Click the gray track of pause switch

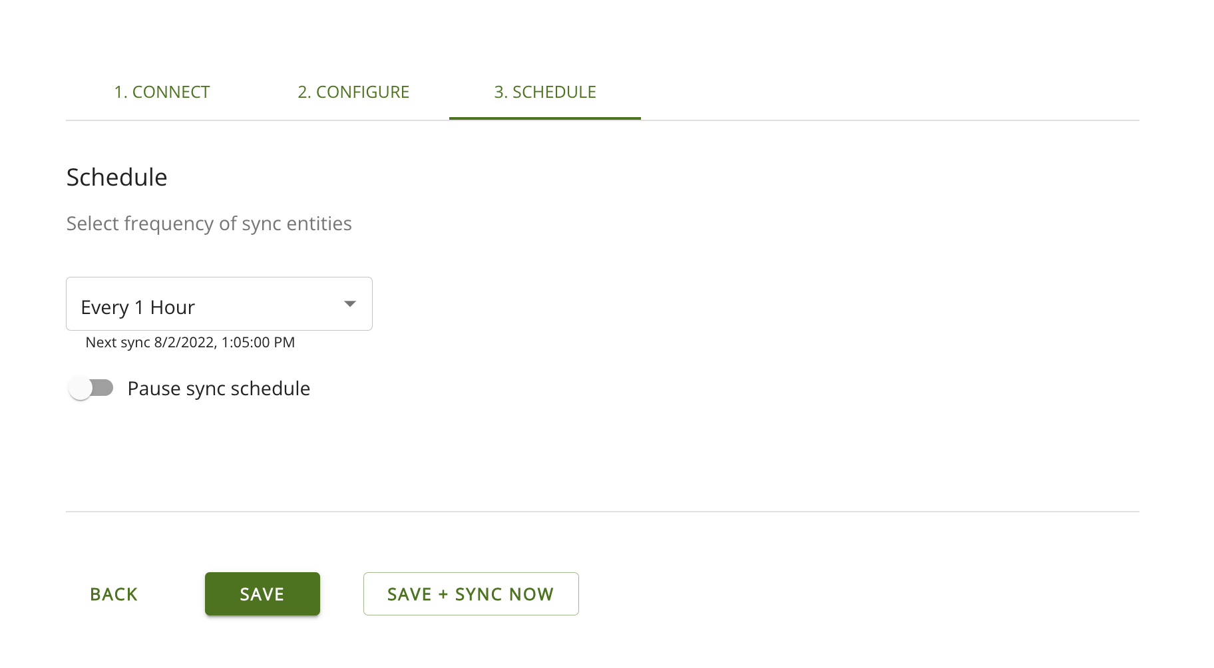(x=103, y=388)
